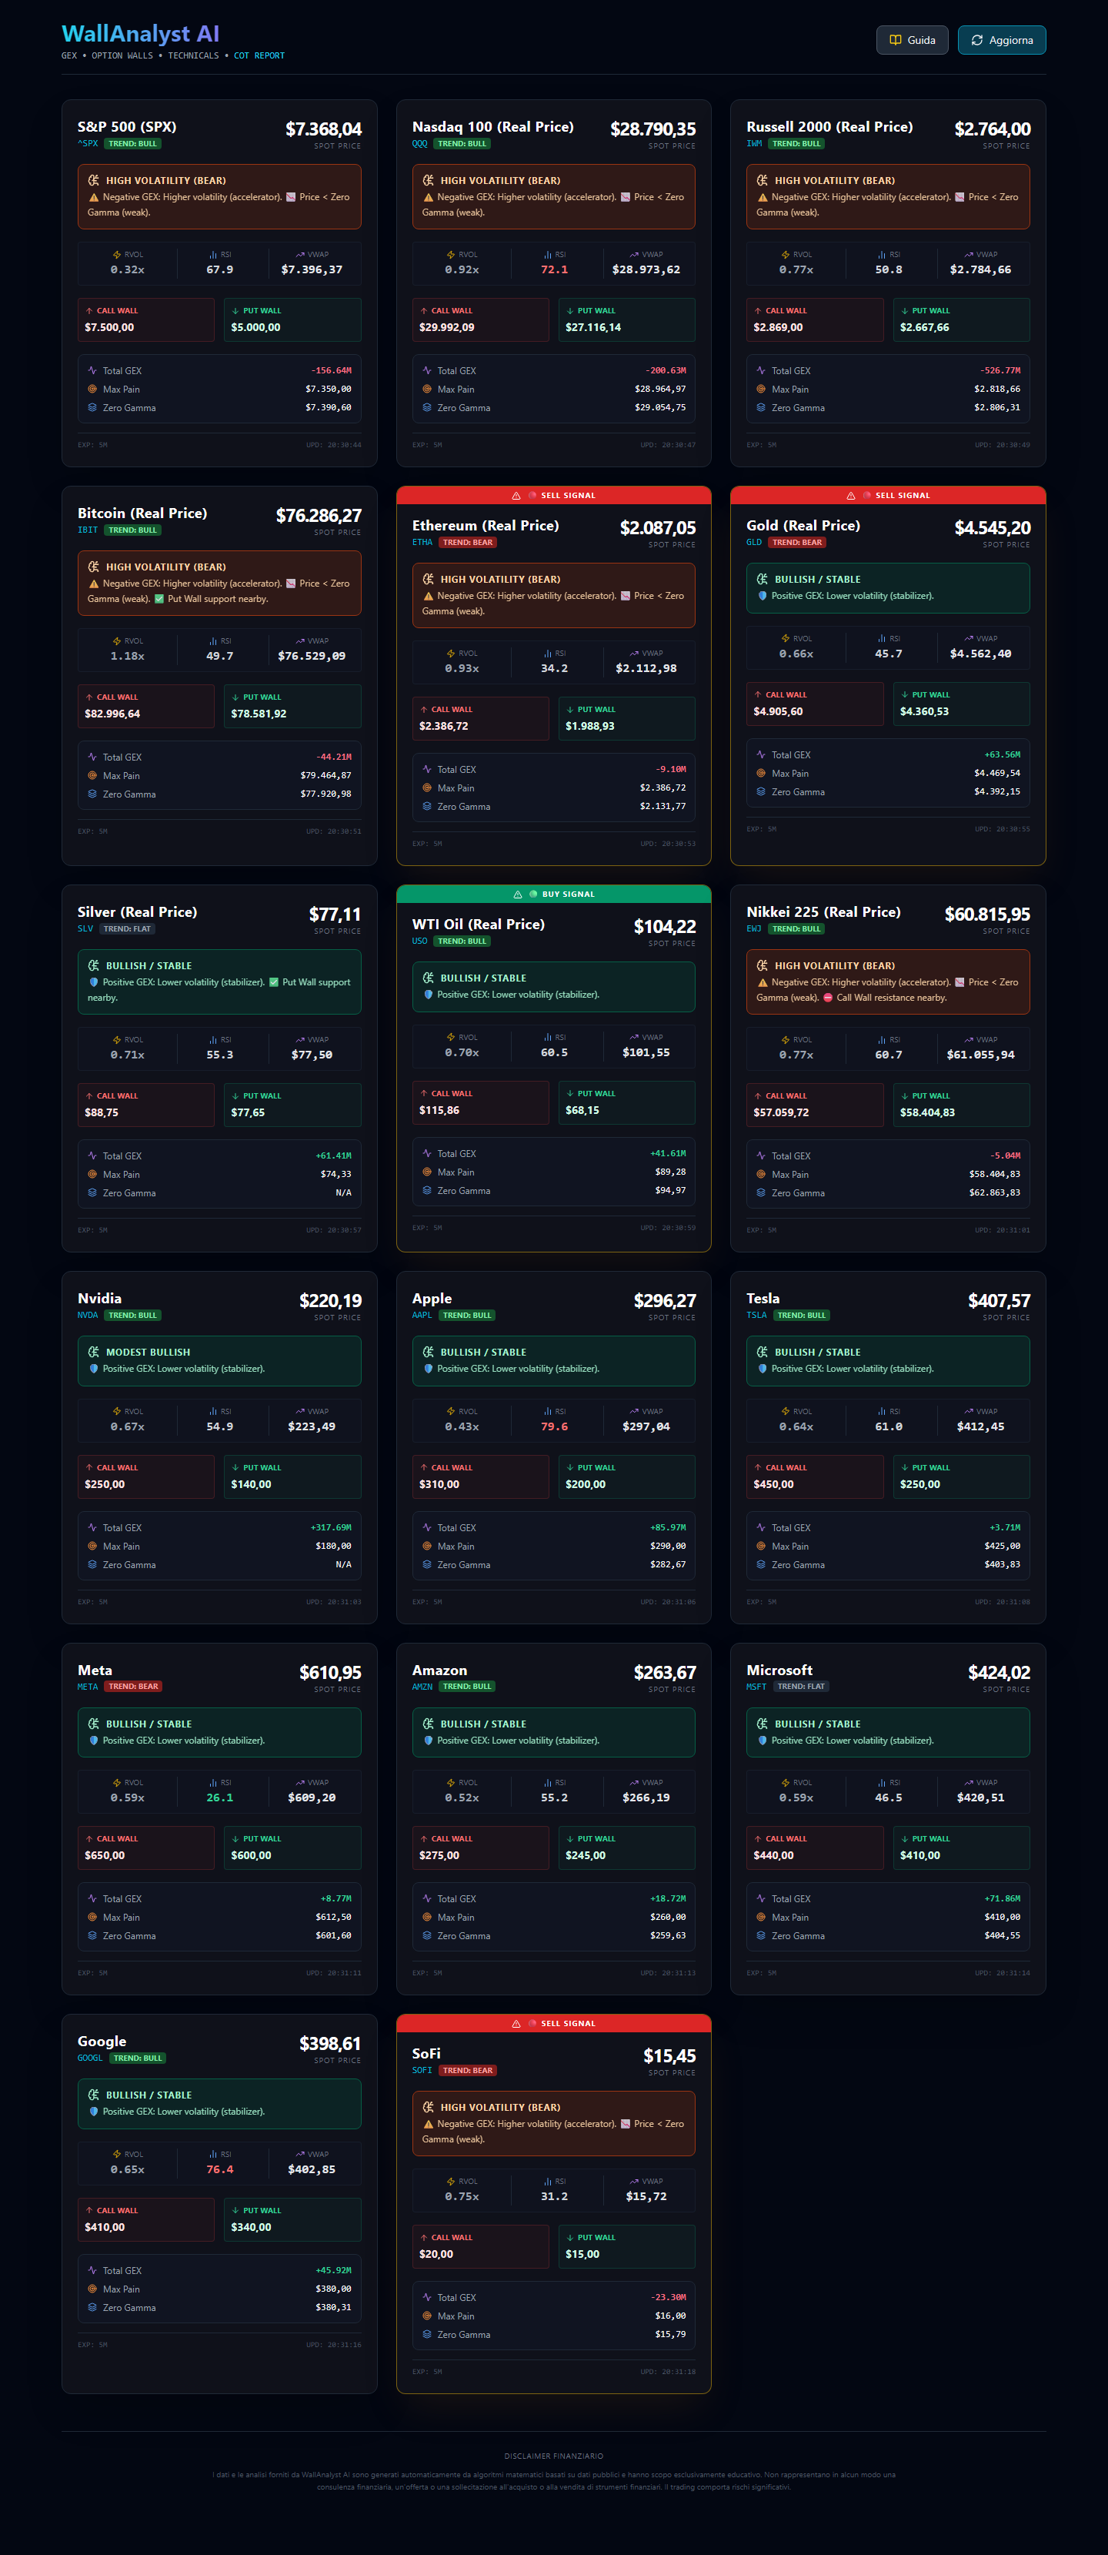Click the warning triangle in Ethereum SELL SIGNAL banner
Screen dimensions: 1108x2555
pos(516,495)
